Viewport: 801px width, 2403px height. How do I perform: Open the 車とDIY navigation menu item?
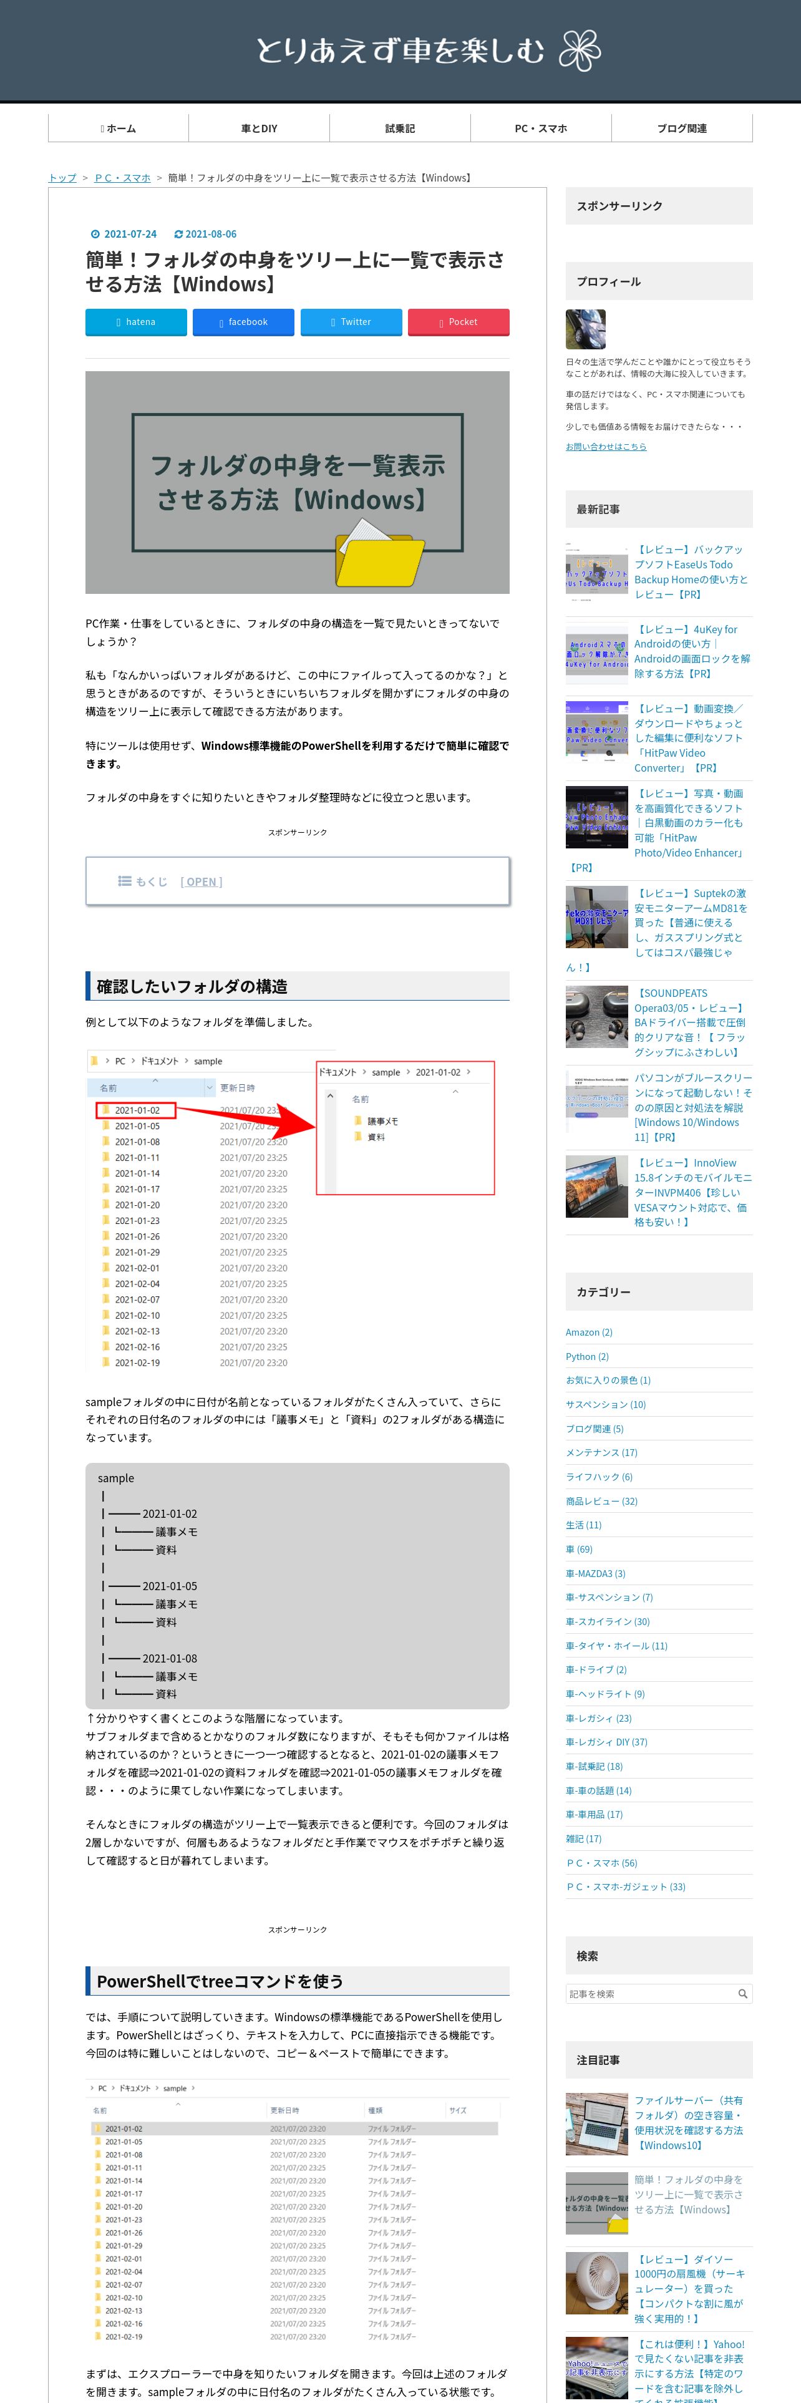pyautogui.click(x=260, y=129)
